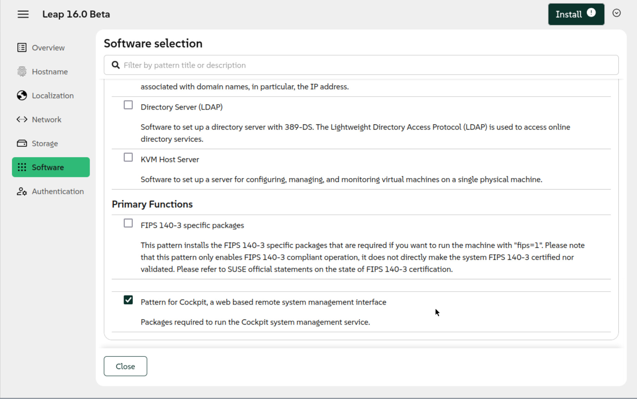Click the Install button warning icon

[591, 13]
